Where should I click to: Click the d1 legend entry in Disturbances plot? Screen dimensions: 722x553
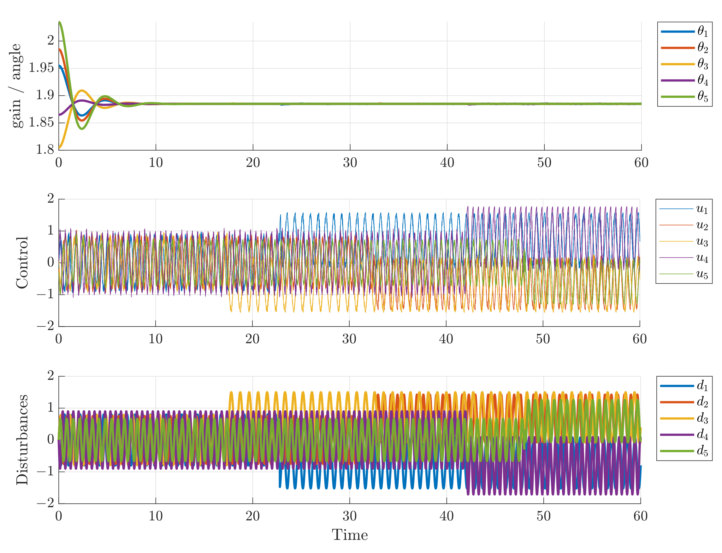tap(684, 386)
